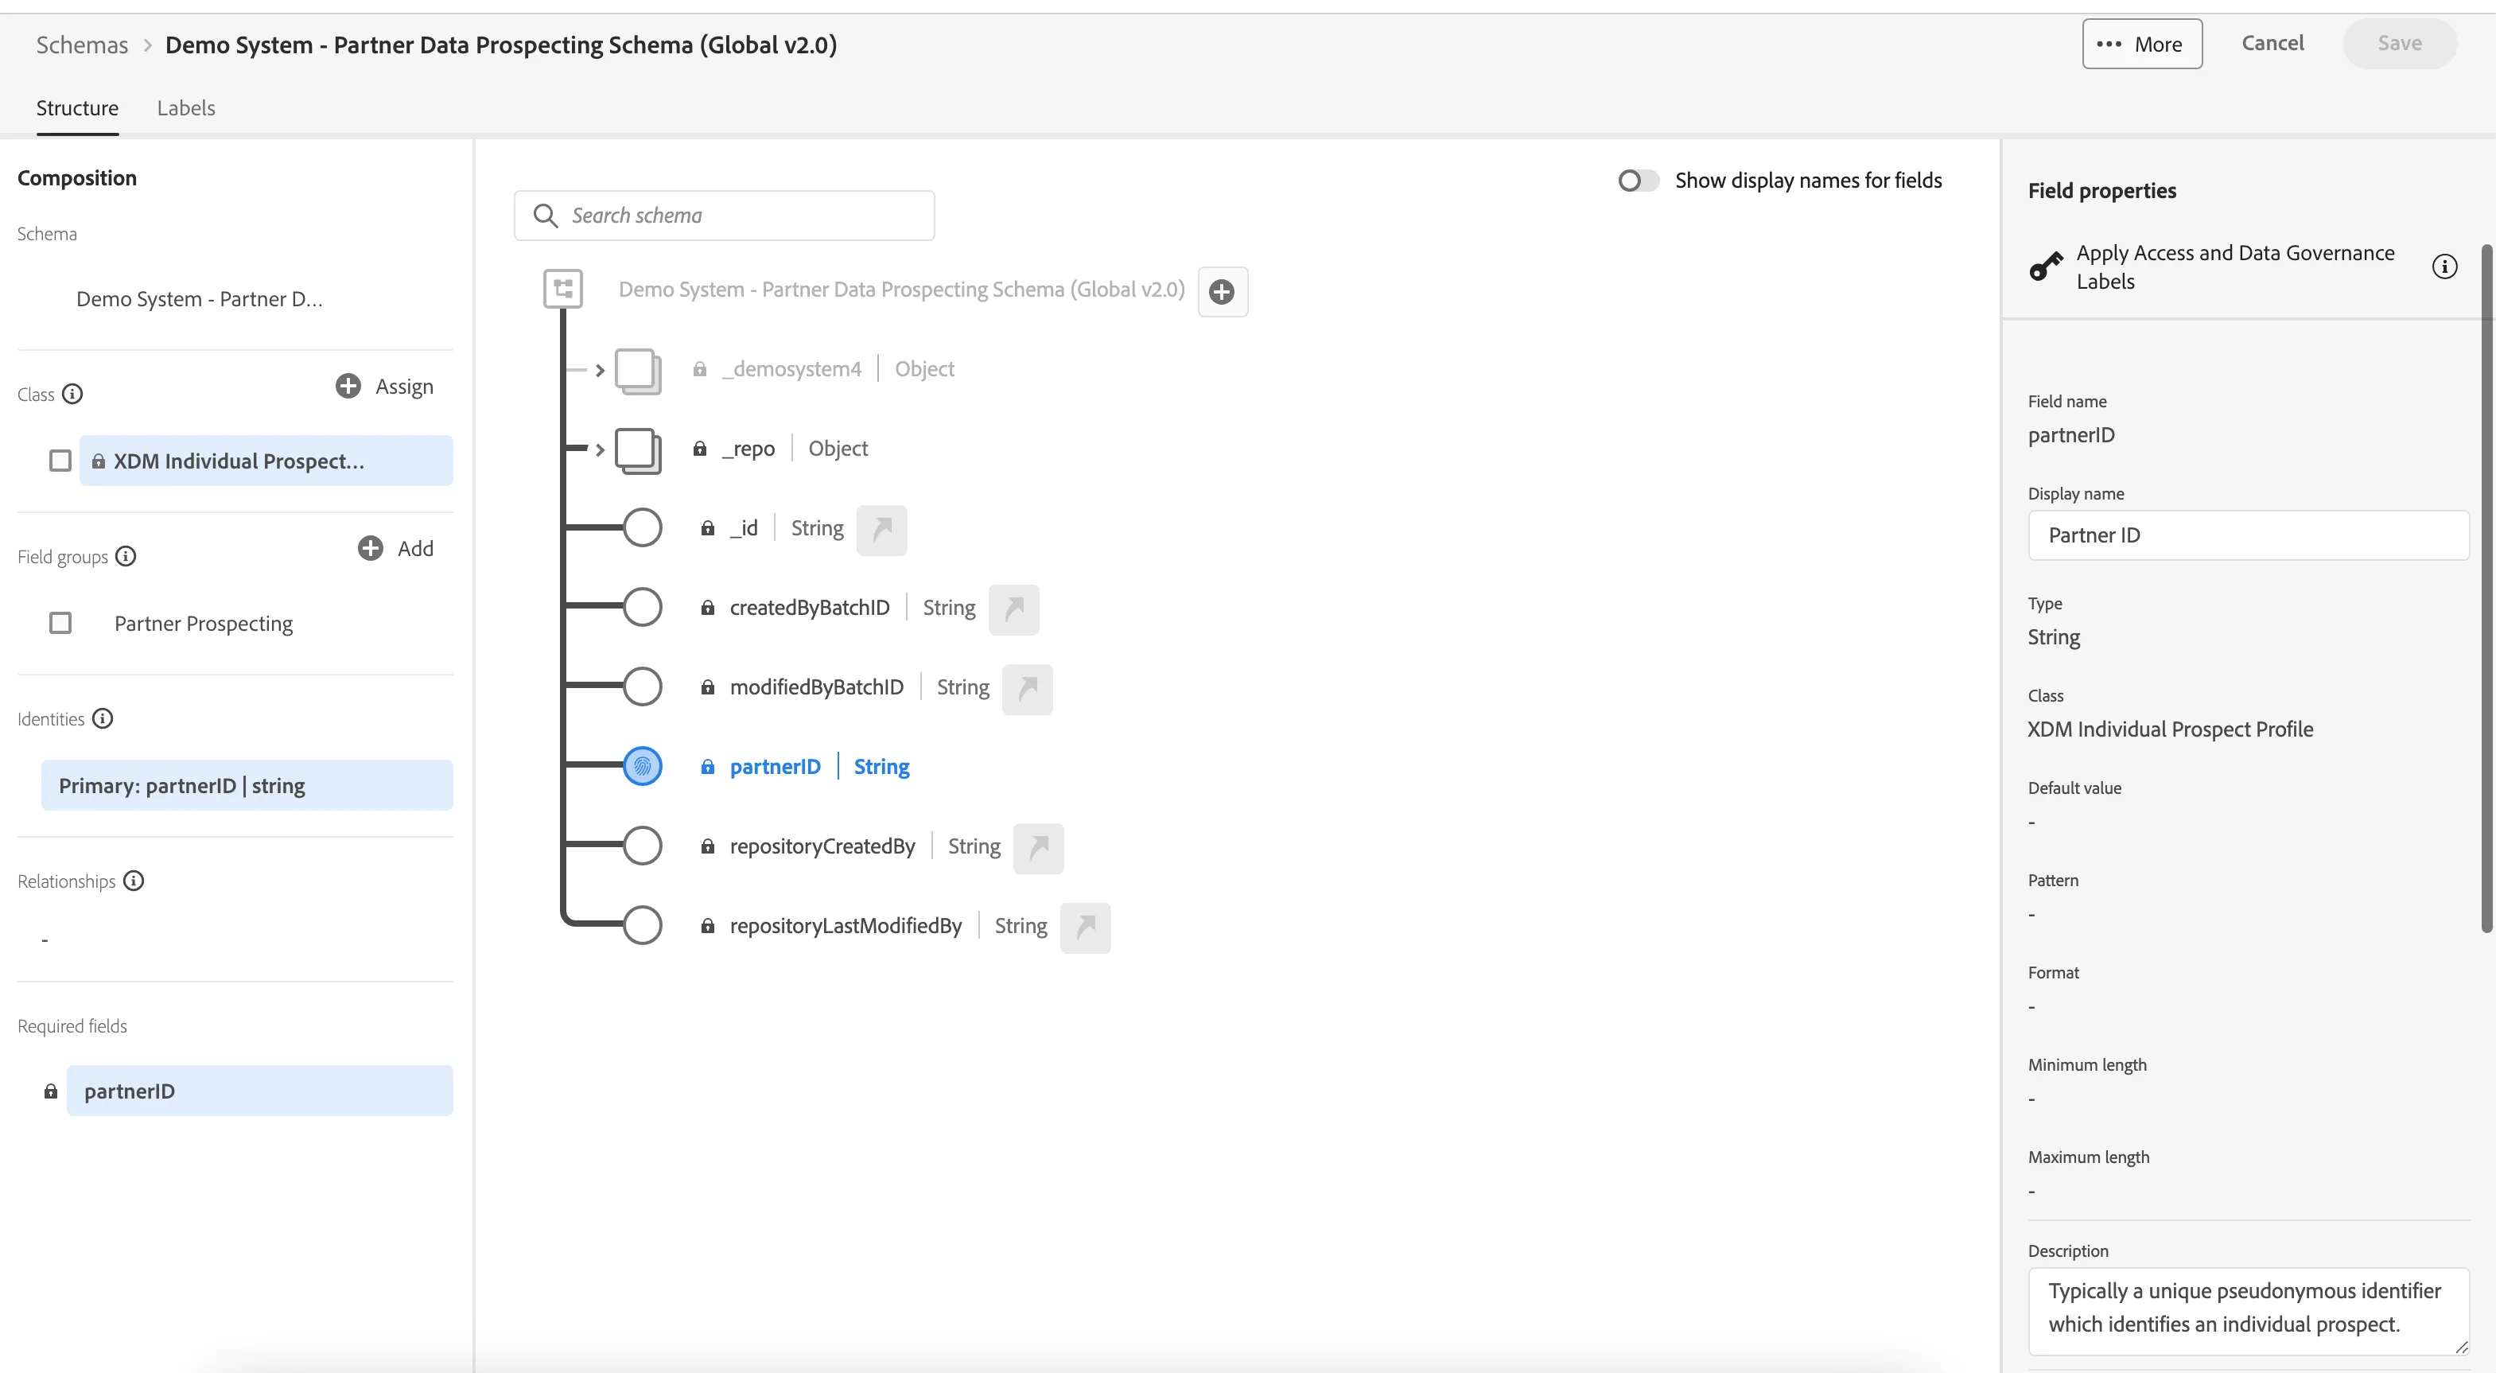Click the fingerprint identity icon on partnerID
This screenshot has height=1373, width=2496.
tap(643, 766)
